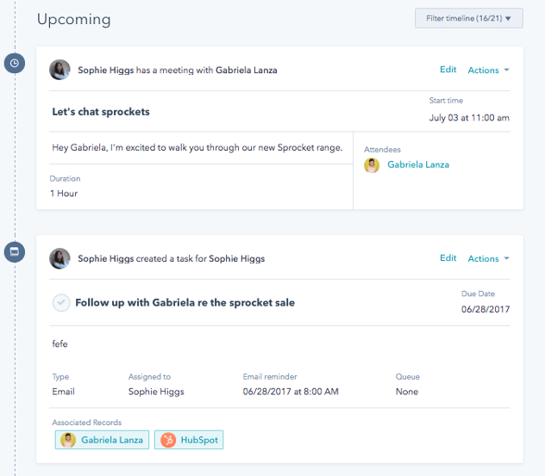The width and height of the screenshot is (545, 476).
Task: Mark the follow-up task as complete
Action: coord(61,302)
